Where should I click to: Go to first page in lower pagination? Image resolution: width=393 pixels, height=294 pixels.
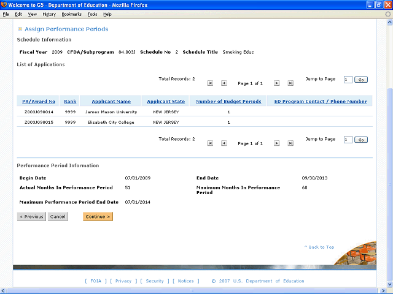click(210, 143)
